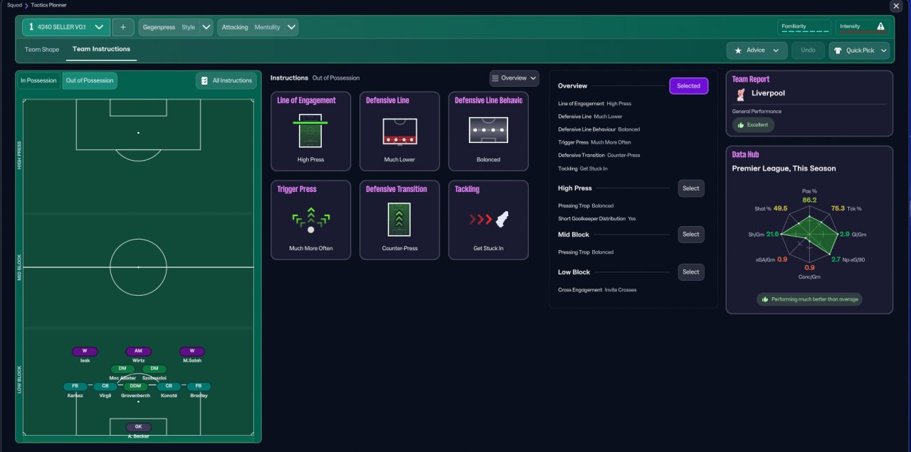Screen dimensions: 911x452
Task: Click the plus icon to add tactic
Action: coord(122,27)
